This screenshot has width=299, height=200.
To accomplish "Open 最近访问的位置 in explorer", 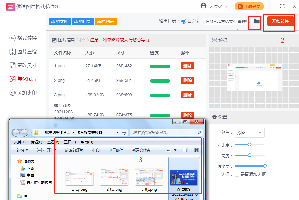I will [x=36, y=182].
